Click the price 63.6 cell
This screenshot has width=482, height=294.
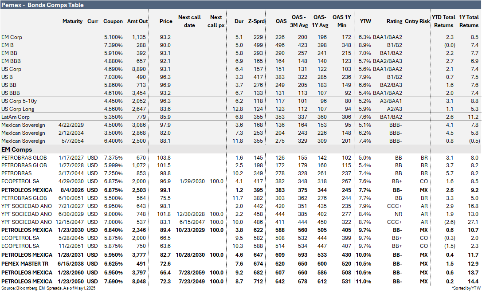tap(165, 247)
